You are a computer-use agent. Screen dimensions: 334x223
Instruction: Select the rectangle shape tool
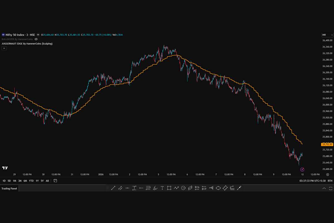tap(169, 188)
